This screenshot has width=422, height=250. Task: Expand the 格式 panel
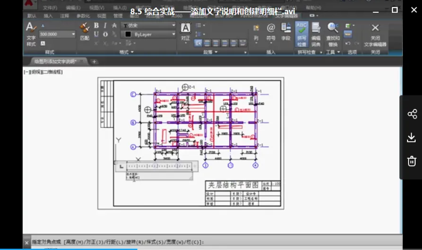coord(127,52)
